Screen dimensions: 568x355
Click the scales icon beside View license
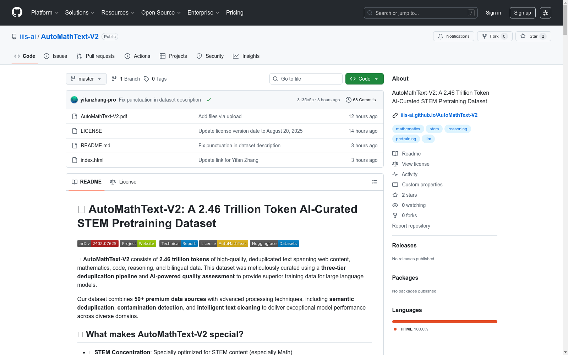pos(395,164)
